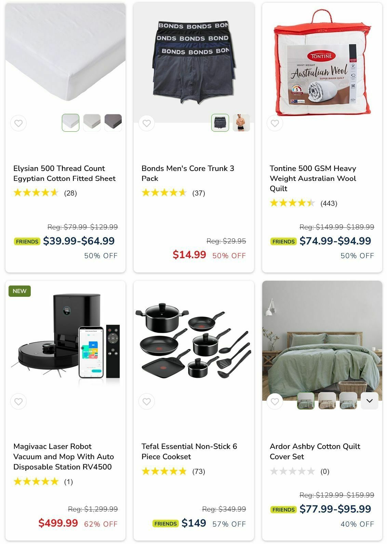Viewport: 387px width, 544px height.
Task: Open the 443 reviews for Tontine quilt
Action: 329,203
